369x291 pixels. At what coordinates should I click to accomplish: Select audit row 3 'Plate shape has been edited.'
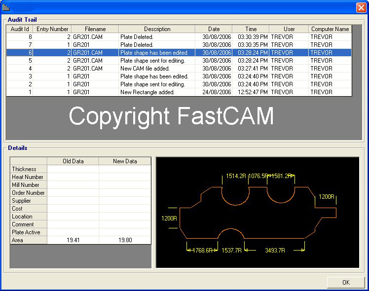pyautogui.click(x=179, y=76)
